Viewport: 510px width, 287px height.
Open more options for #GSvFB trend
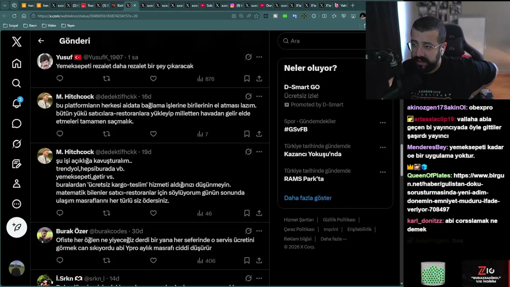point(382,123)
